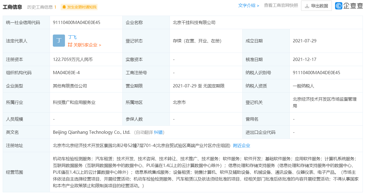The image size is (365, 195).
Task: Select business term 2021-07-29 至 无固定期限
Action: pyautogui.click(x=199, y=86)
